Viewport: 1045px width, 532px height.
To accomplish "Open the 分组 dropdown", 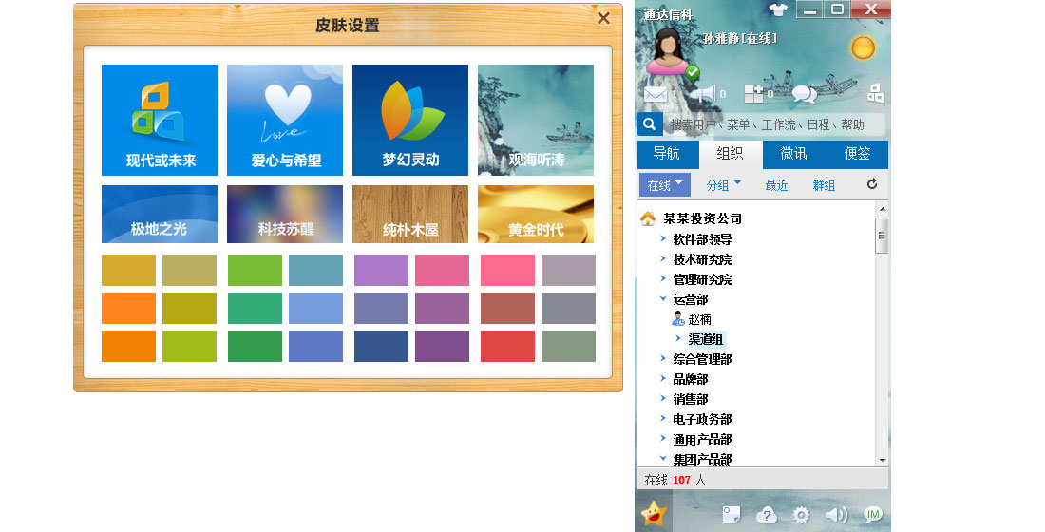I will click(723, 185).
